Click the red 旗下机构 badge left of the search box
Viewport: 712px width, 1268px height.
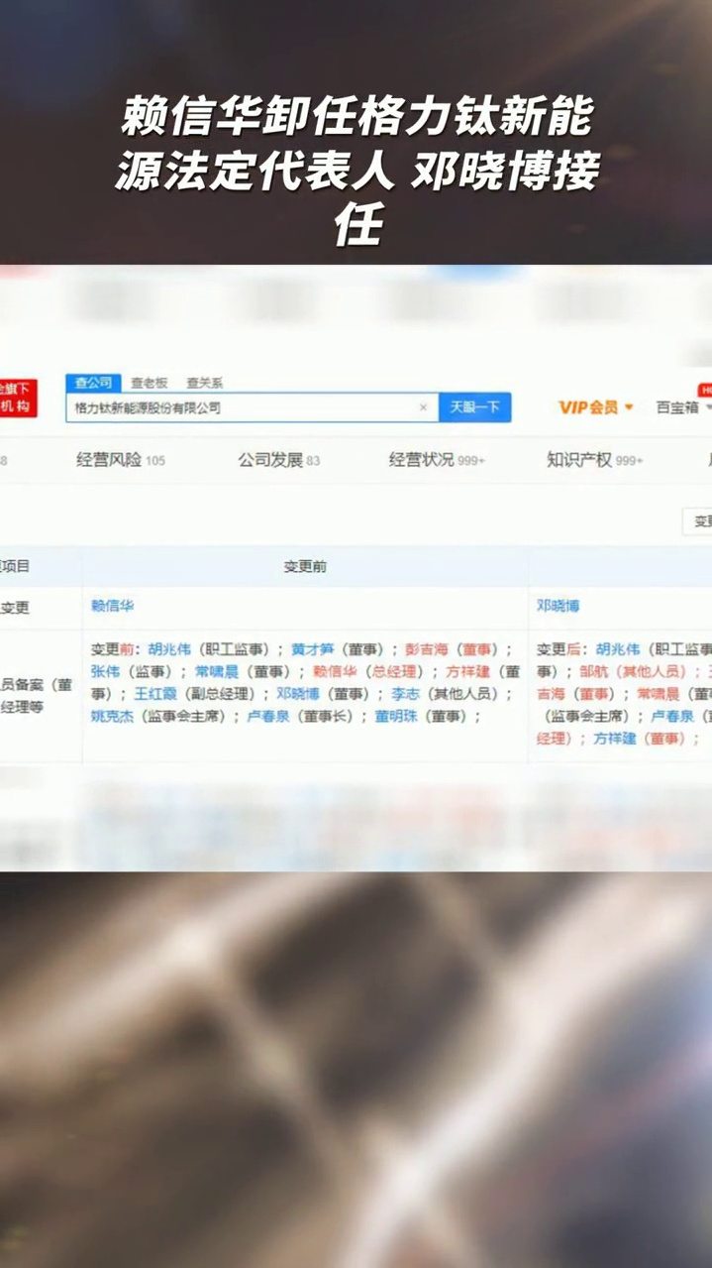(18, 398)
